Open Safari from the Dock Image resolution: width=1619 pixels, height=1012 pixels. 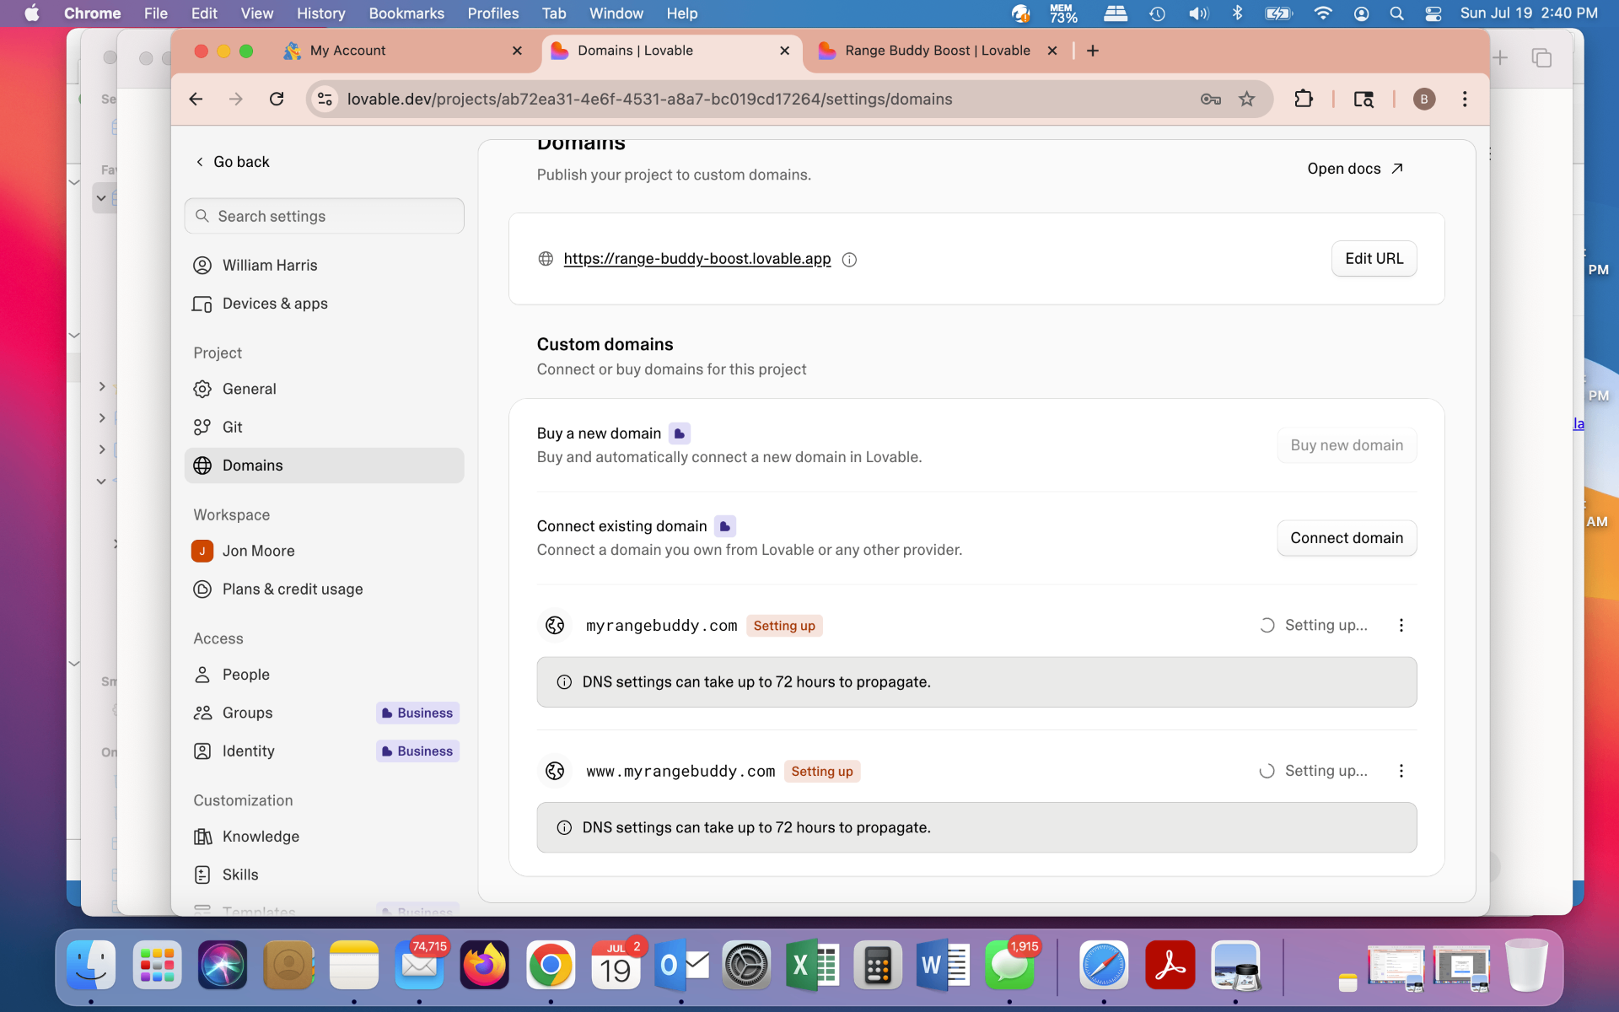click(x=1104, y=966)
